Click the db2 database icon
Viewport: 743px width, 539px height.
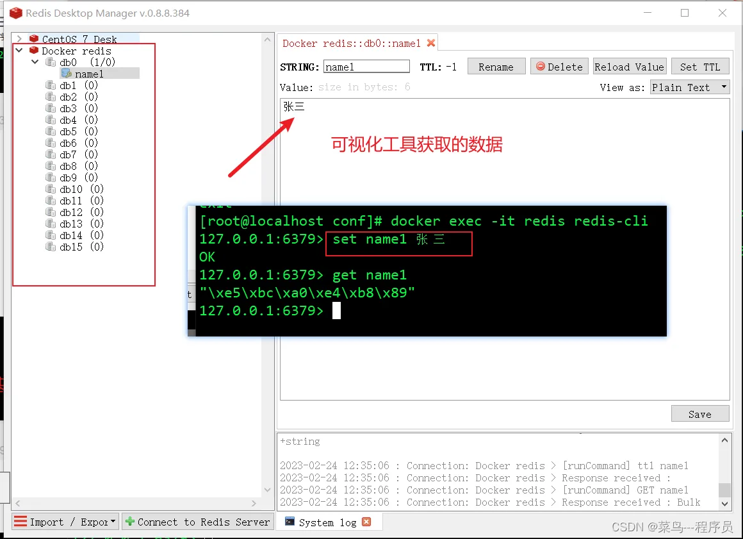[x=51, y=97]
